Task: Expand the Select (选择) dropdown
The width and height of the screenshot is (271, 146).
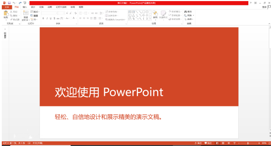Action: pyautogui.click(x=190, y=19)
